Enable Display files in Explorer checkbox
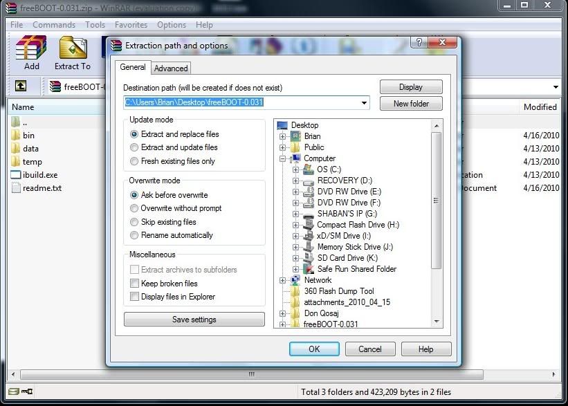568x406 pixels. pos(134,297)
